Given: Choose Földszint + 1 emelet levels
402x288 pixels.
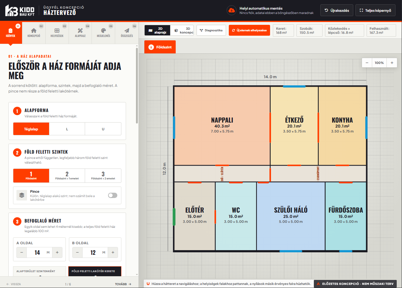Looking at the screenshot, I should click(x=67, y=176).
